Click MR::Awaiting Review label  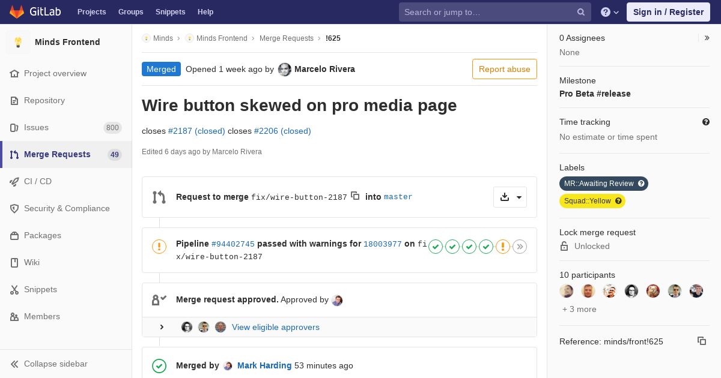tap(604, 184)
